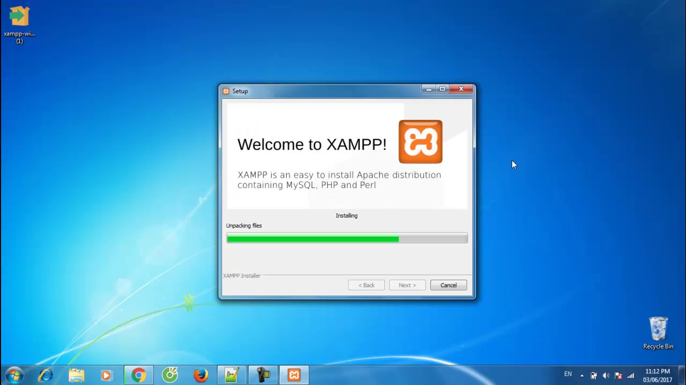This screenshot has height=385, width=686.
Task: Click the XAMPP Apache distribution description text
Action: [x=339, y=180]
